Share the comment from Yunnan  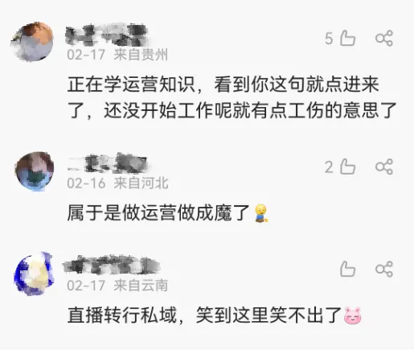tap(384, 269)
